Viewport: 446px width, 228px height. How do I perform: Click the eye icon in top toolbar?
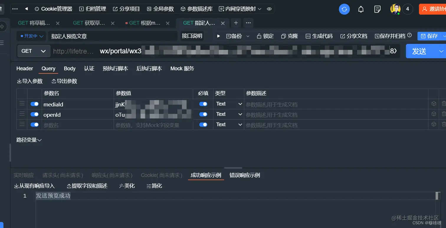(x=269, y=9)
